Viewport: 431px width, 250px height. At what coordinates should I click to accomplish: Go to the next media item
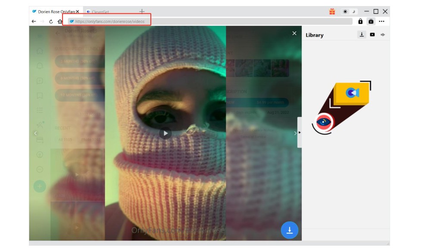coord(295,133)
